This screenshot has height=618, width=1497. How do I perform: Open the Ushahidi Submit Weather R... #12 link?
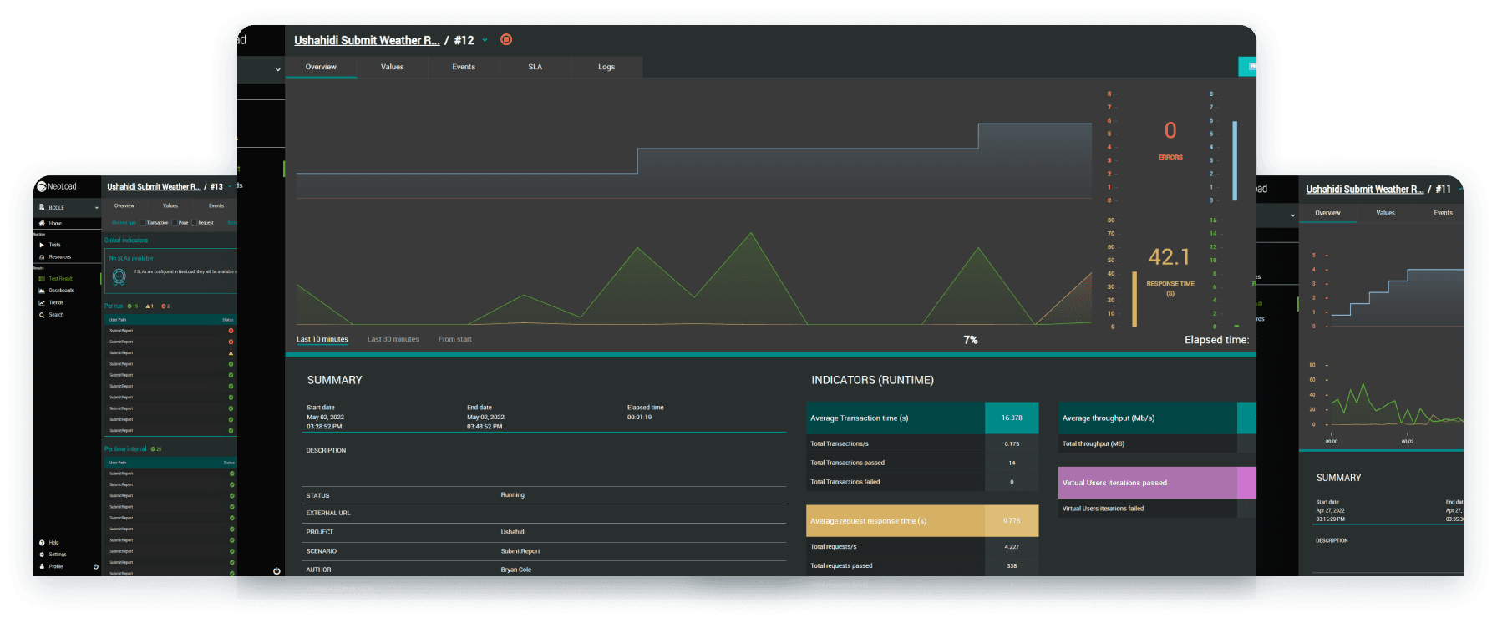click(367, 40)
